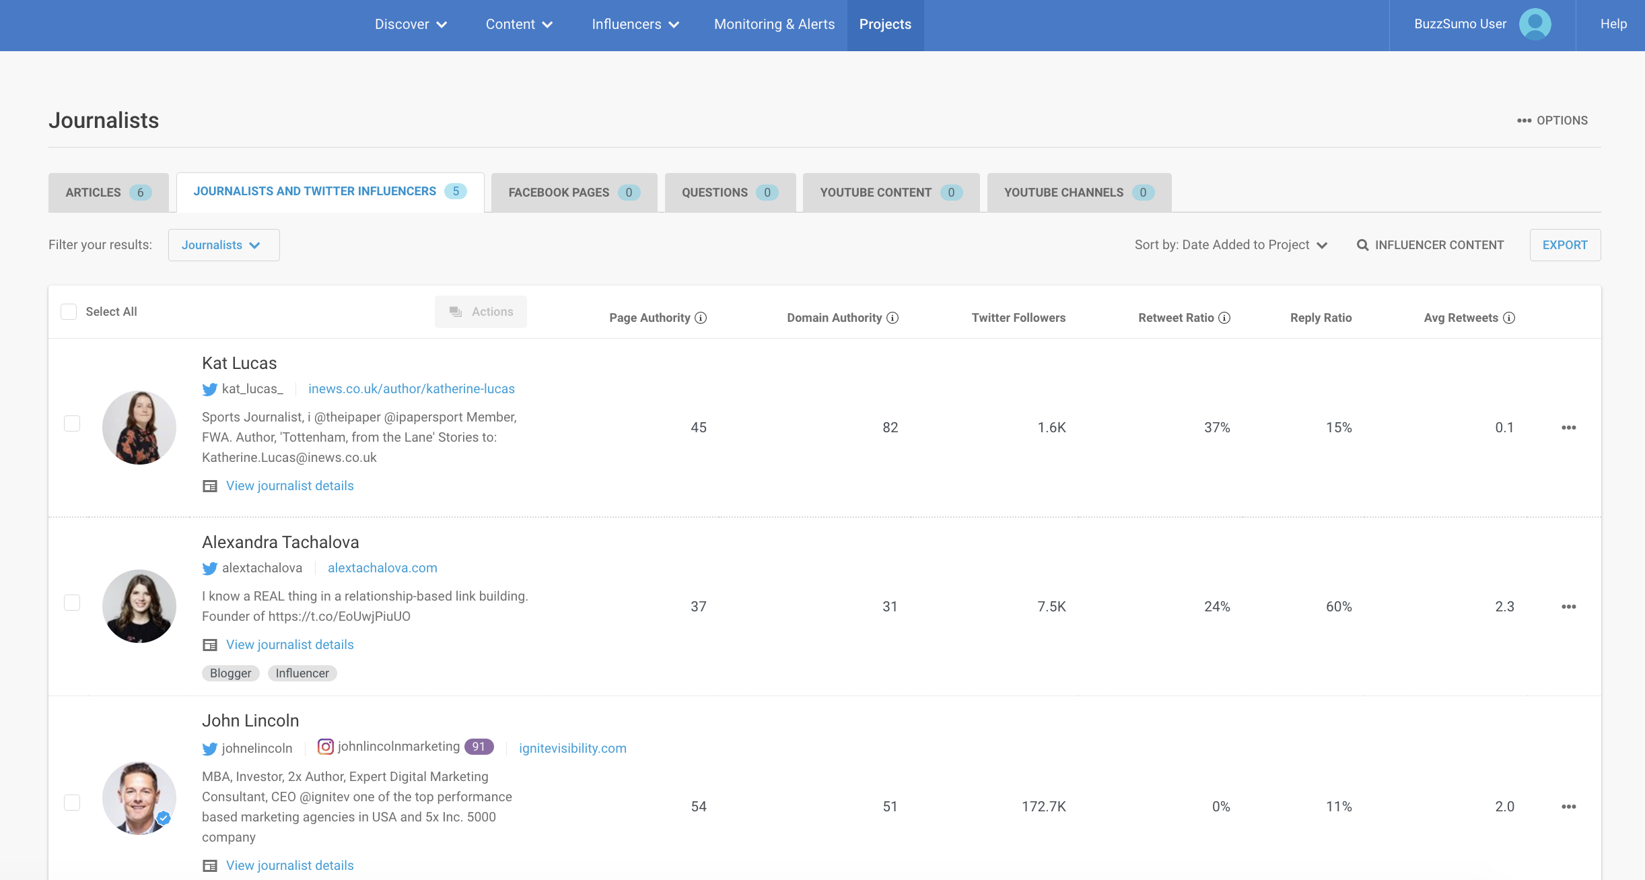Open the alextachalova.com link

click(382, 568)
